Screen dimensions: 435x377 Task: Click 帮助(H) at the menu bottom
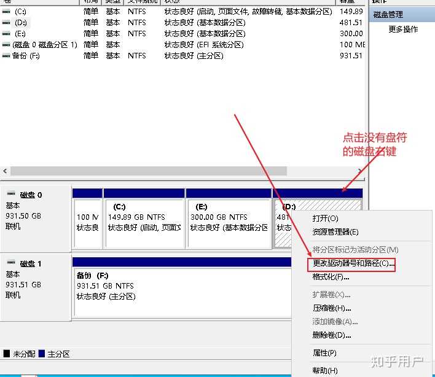(x=325, y=370)
